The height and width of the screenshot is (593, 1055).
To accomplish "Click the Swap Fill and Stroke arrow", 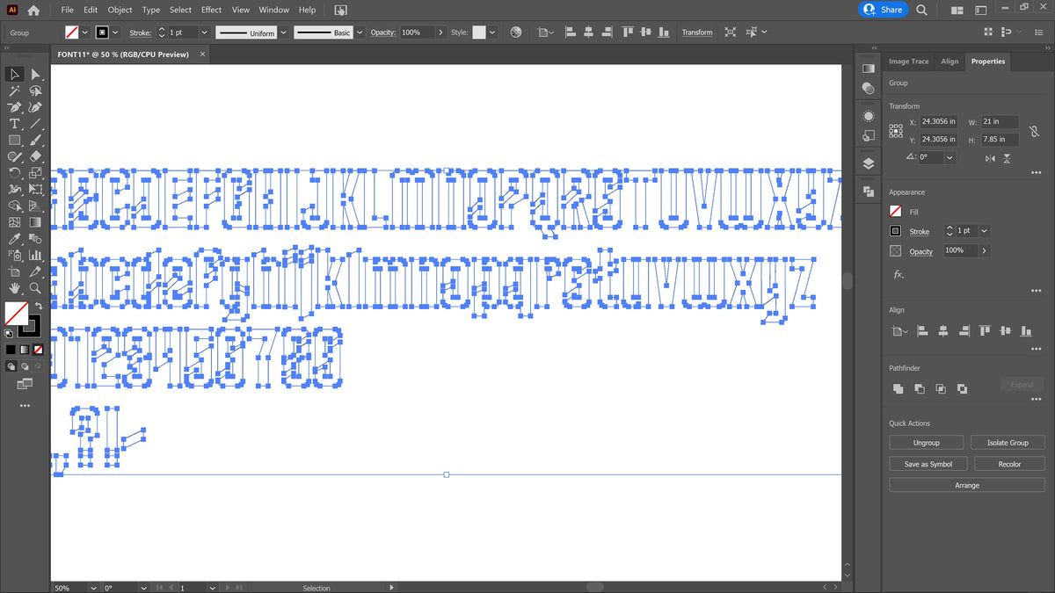I will pos(39,307).
